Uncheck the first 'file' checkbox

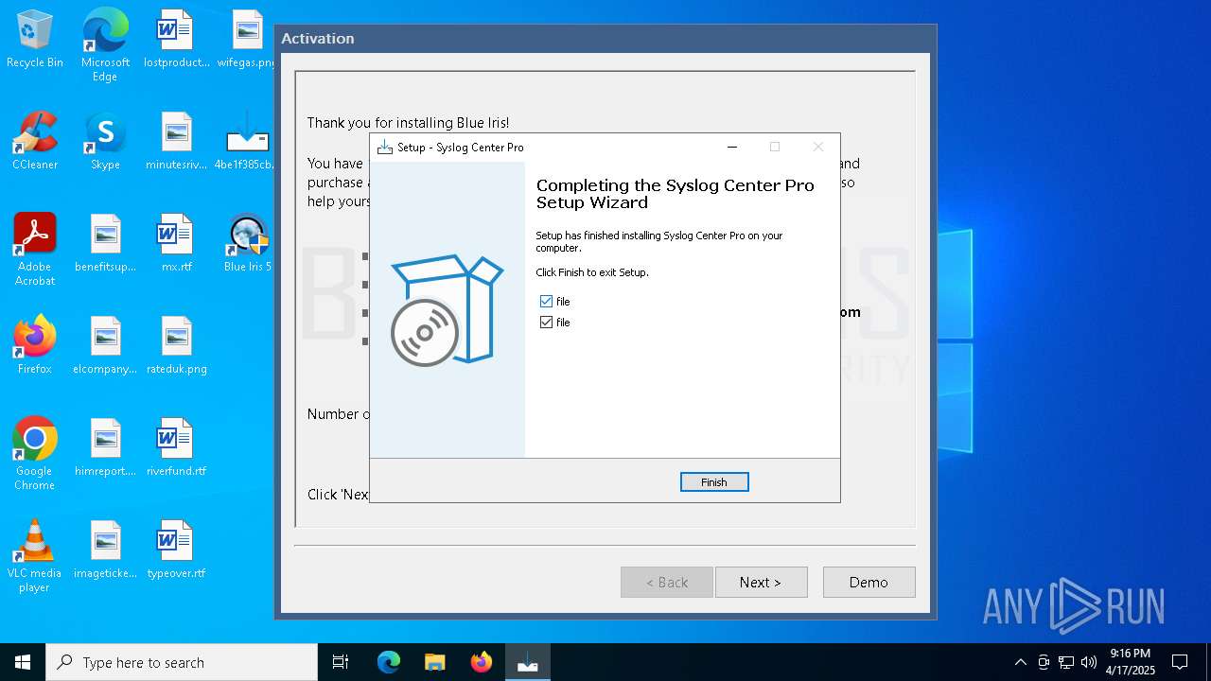(x=546, y=302)
